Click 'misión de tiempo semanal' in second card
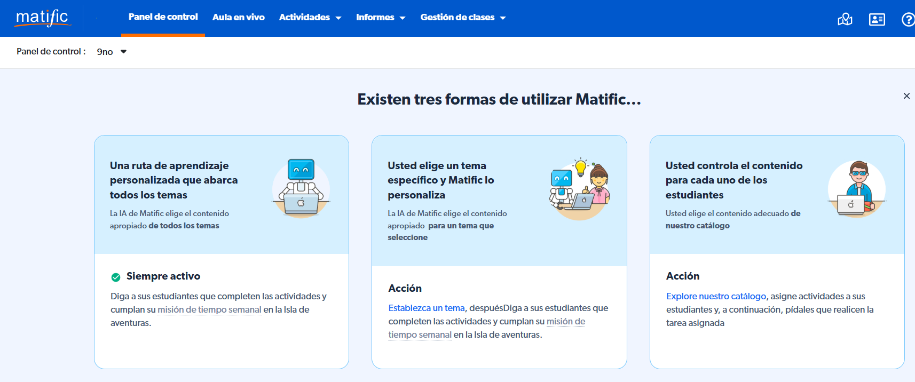 coord(486,328)
